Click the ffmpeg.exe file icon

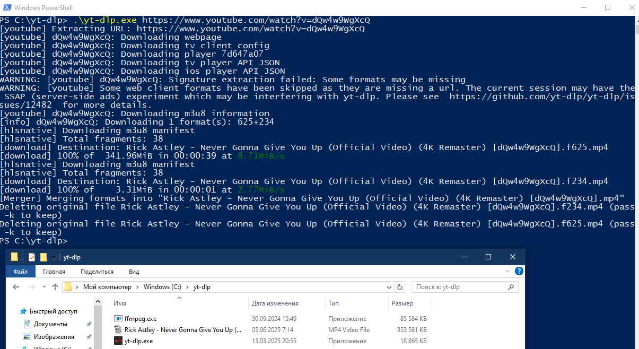tap(118, 319)
